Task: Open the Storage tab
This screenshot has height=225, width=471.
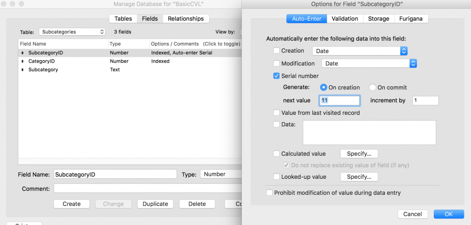Action: [379, 19]
